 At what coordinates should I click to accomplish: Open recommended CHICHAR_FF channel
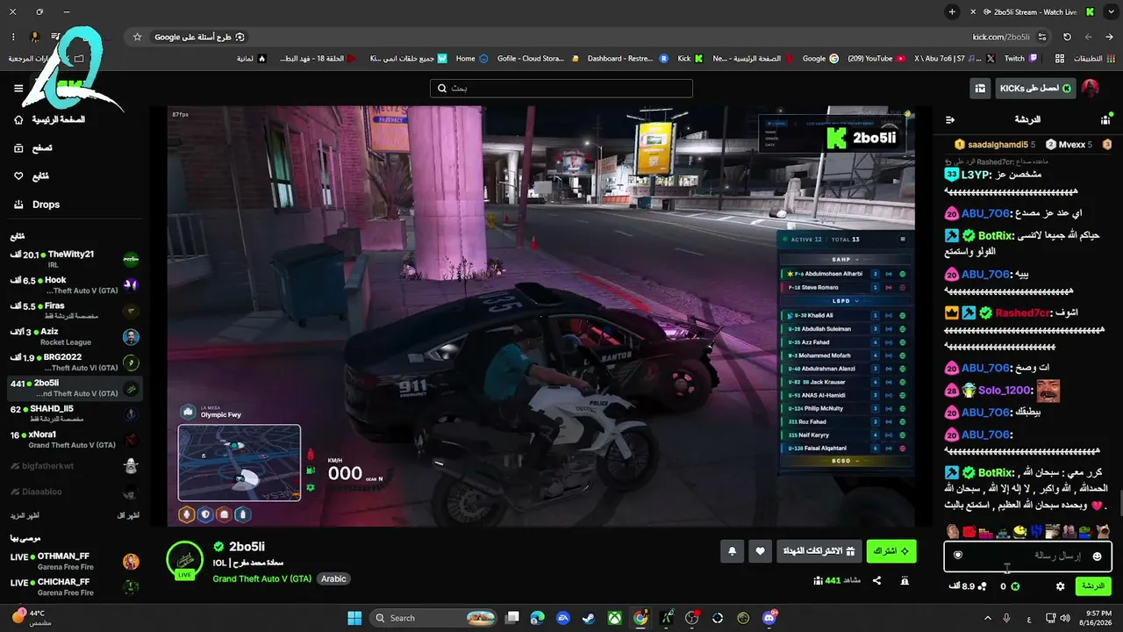[74, 586]
